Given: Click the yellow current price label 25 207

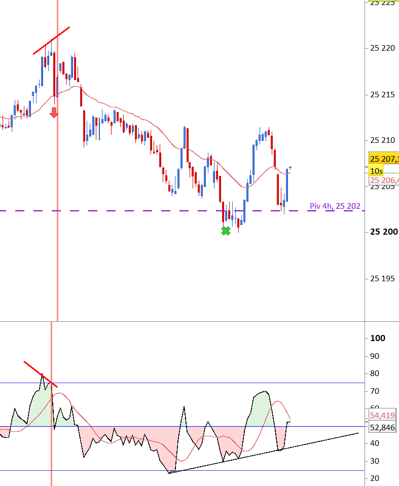Looking at the screenshot, I should pyautogui.click(x=384, y=159).
